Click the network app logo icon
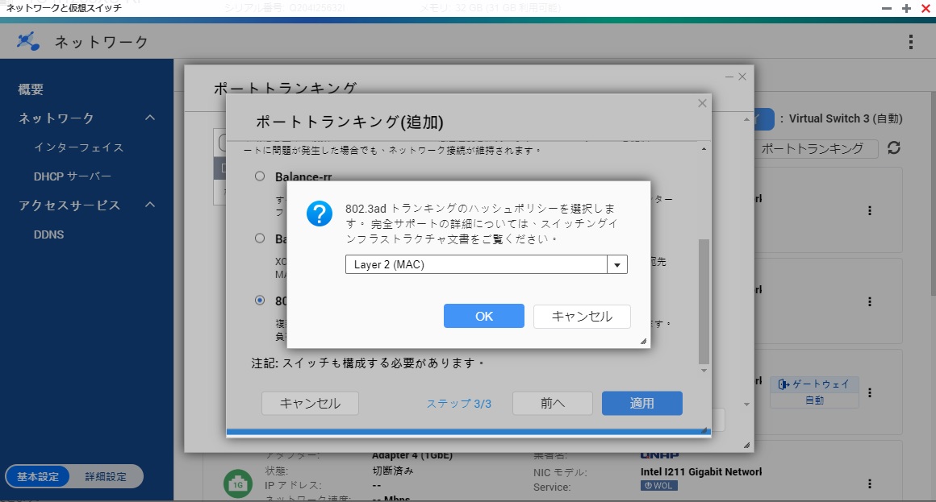Image resolution: width=936 pixels, height=502 pixels. (28, 41)
